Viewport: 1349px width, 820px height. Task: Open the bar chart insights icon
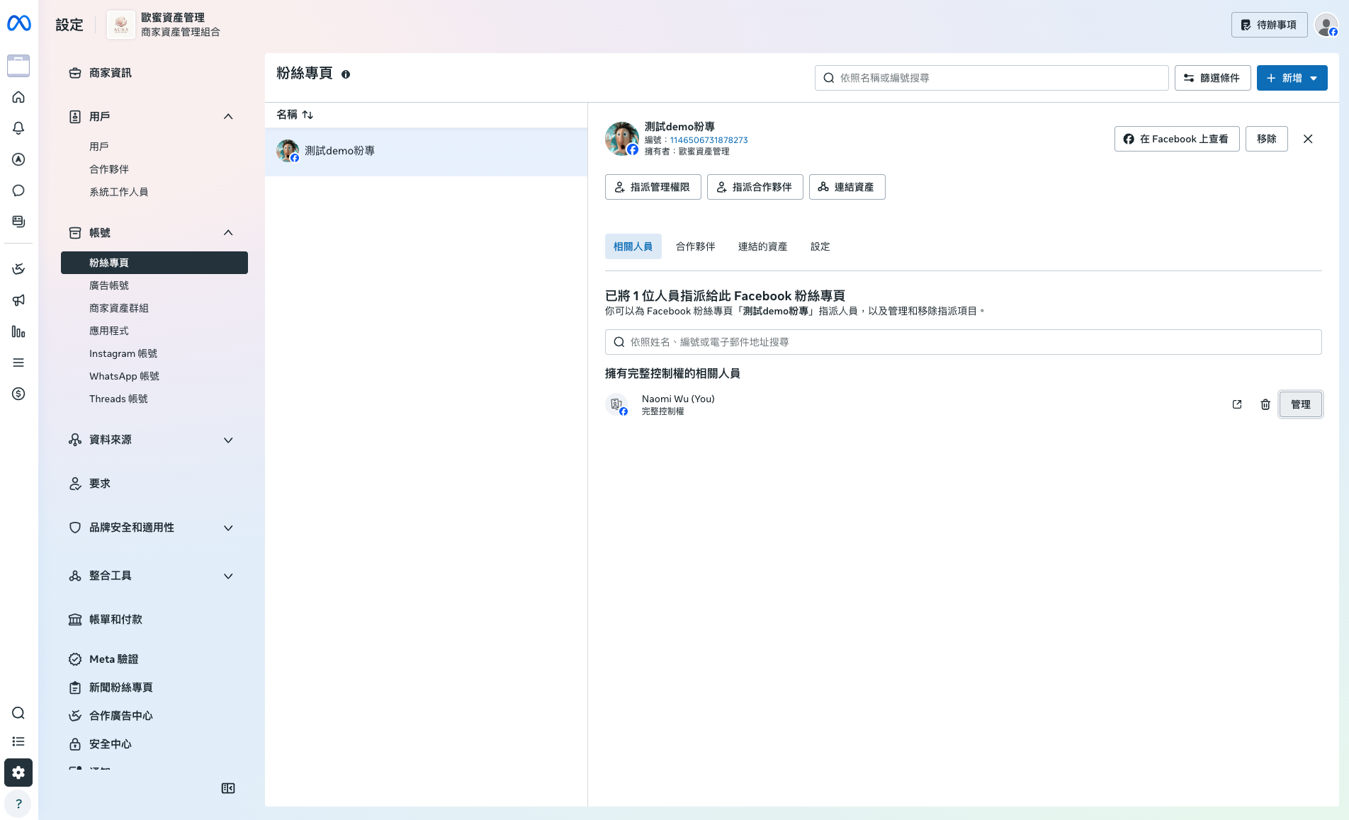(x=18, y=331)
